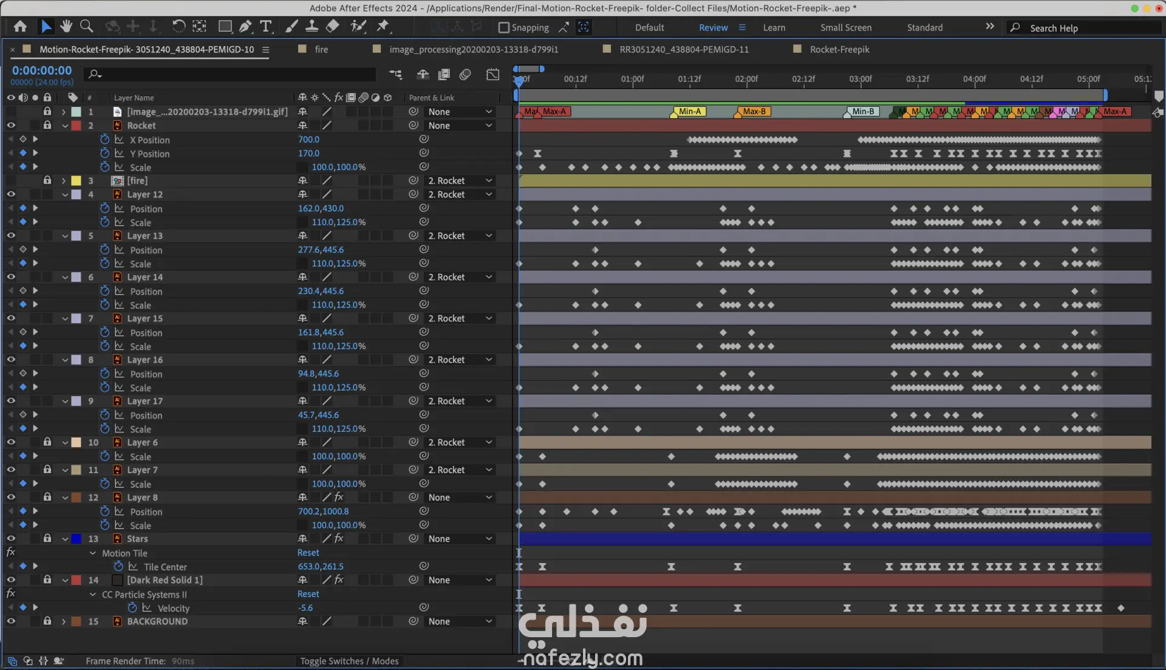Choose the Horizontal Type tool

pyautogui.click(x=265, y=26)
